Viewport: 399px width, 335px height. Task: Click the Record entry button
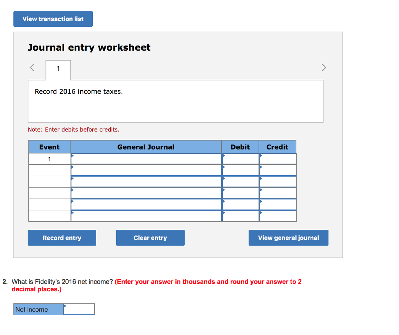[62, 238]
